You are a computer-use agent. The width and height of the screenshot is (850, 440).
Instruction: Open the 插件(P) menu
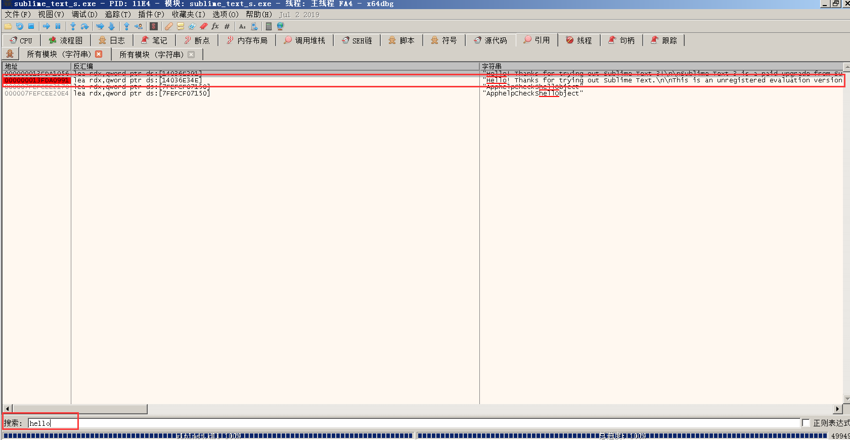[x=151, y=15]
